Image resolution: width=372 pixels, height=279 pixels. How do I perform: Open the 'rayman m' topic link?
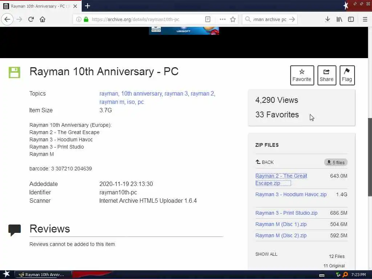coord(112,102)
